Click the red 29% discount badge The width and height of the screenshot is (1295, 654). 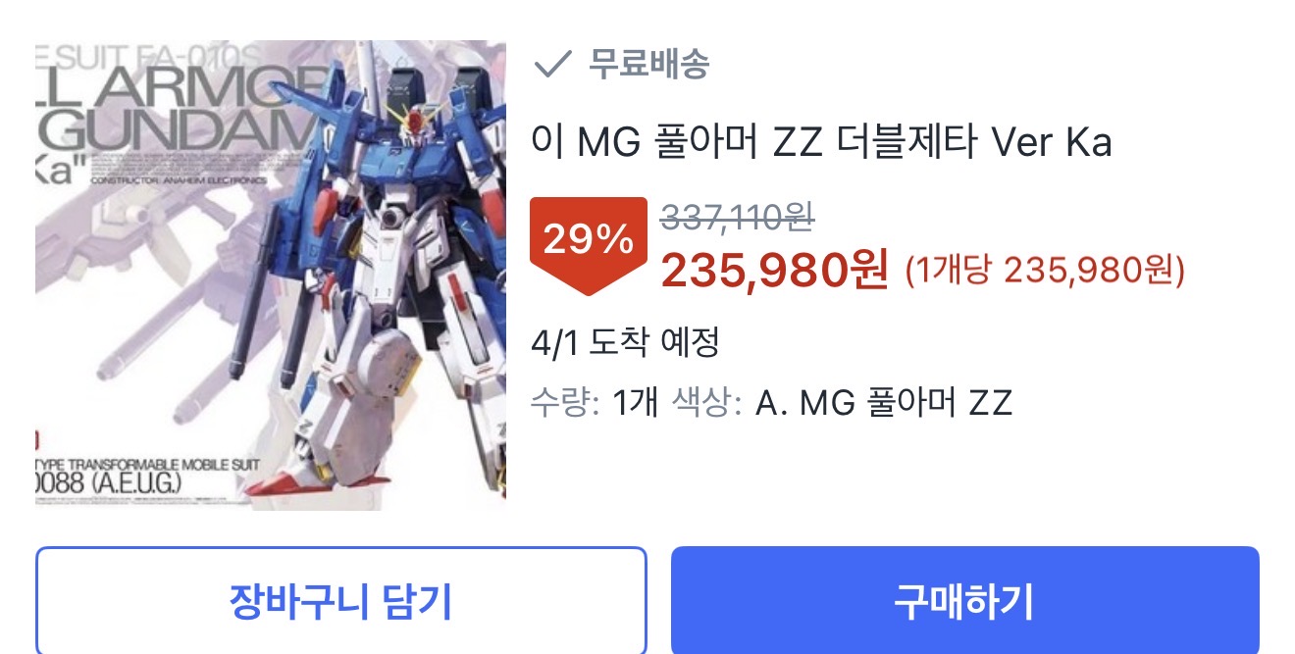(589, 245)
